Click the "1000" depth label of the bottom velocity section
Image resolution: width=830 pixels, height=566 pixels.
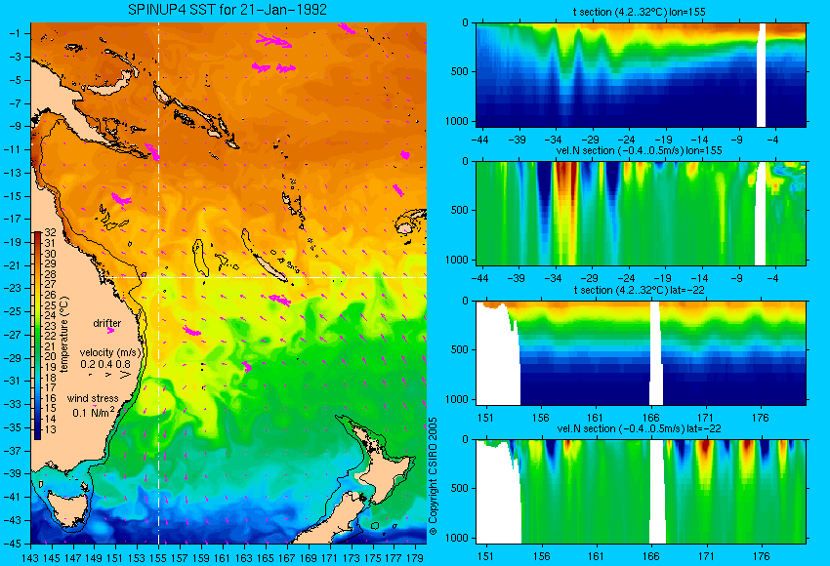[457, 538]
